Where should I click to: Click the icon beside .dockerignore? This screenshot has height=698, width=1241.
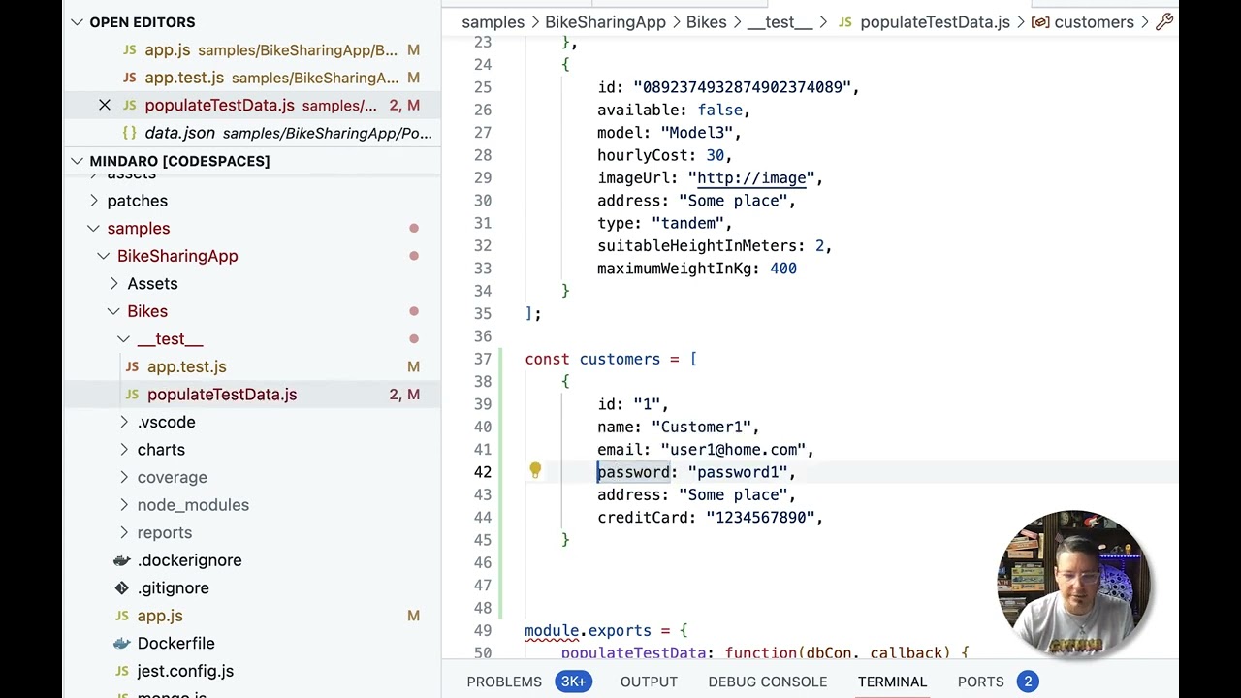click(120, 560)
